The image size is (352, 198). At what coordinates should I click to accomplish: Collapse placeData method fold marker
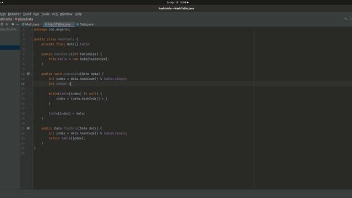[33, 74]
